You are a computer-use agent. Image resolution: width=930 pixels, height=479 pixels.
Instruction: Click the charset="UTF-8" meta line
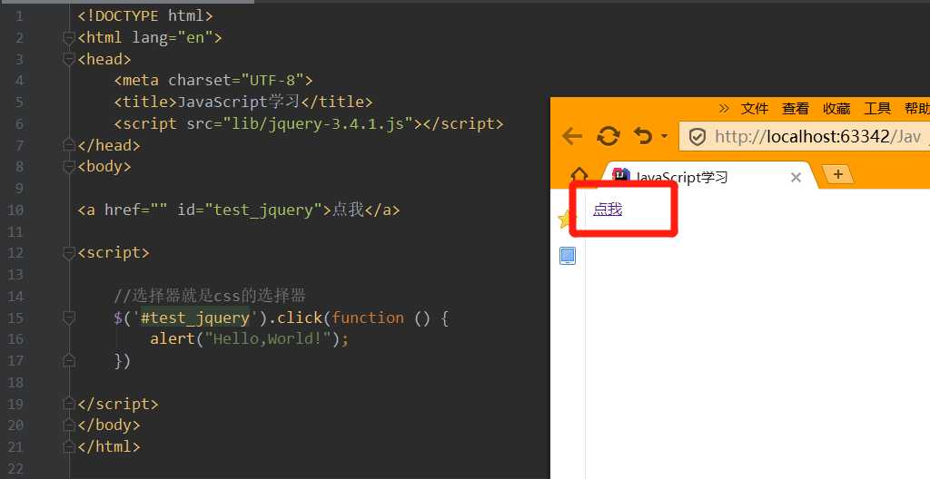pyautogui.click(x=213, y=80)
